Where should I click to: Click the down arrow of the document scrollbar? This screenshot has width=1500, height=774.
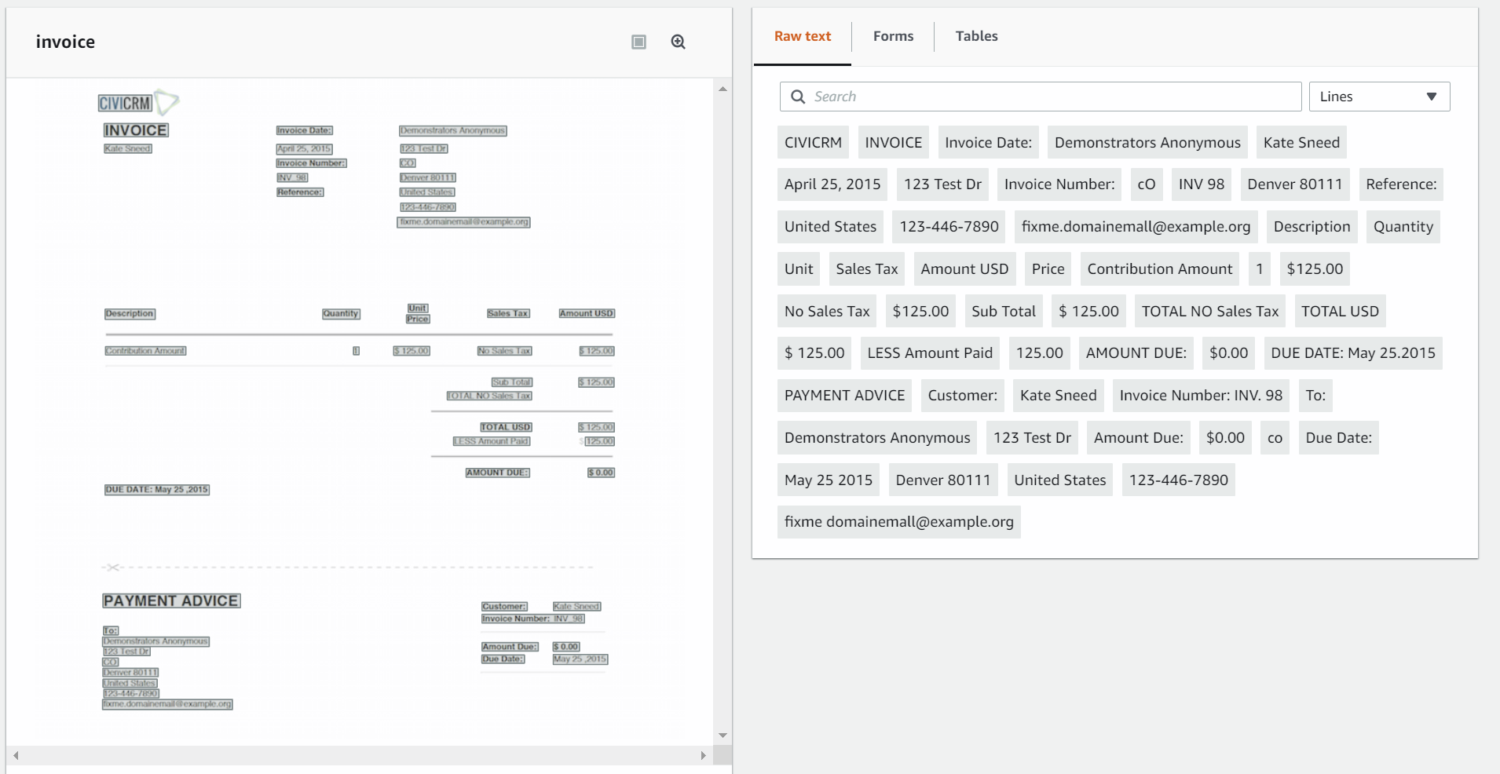point(723,736)
